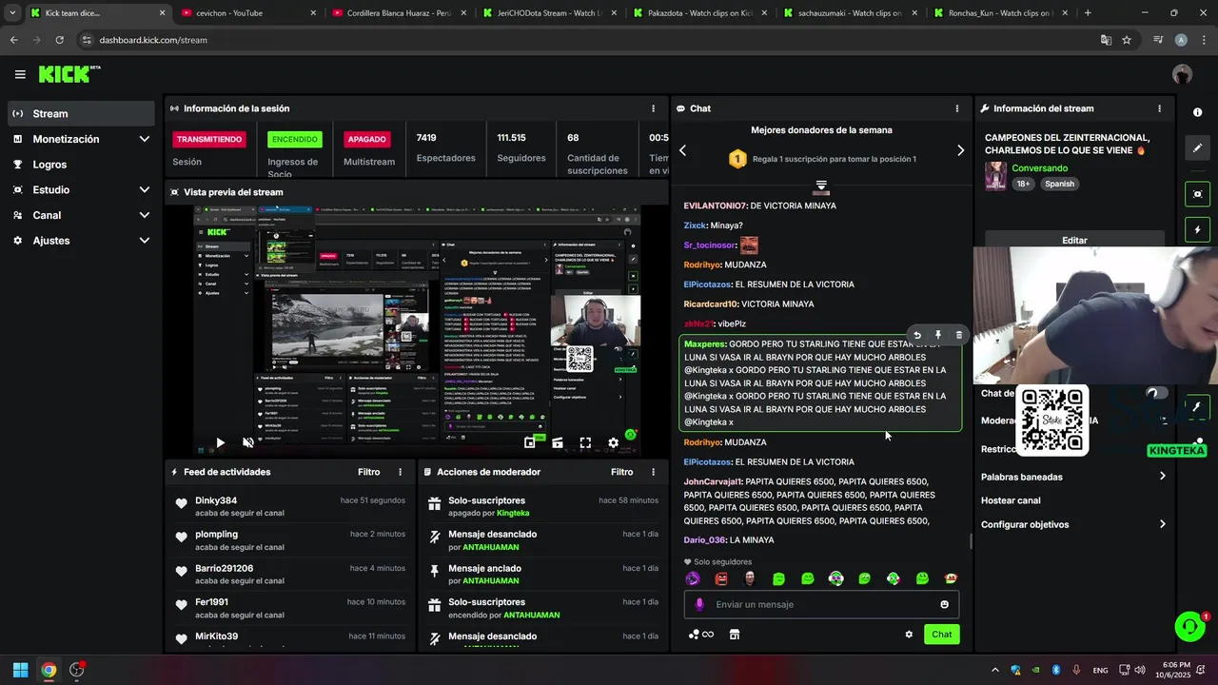Delete the highlighted Maxperes message
Viewport: 1218px width, 685px height.
[x=958, y=335]
